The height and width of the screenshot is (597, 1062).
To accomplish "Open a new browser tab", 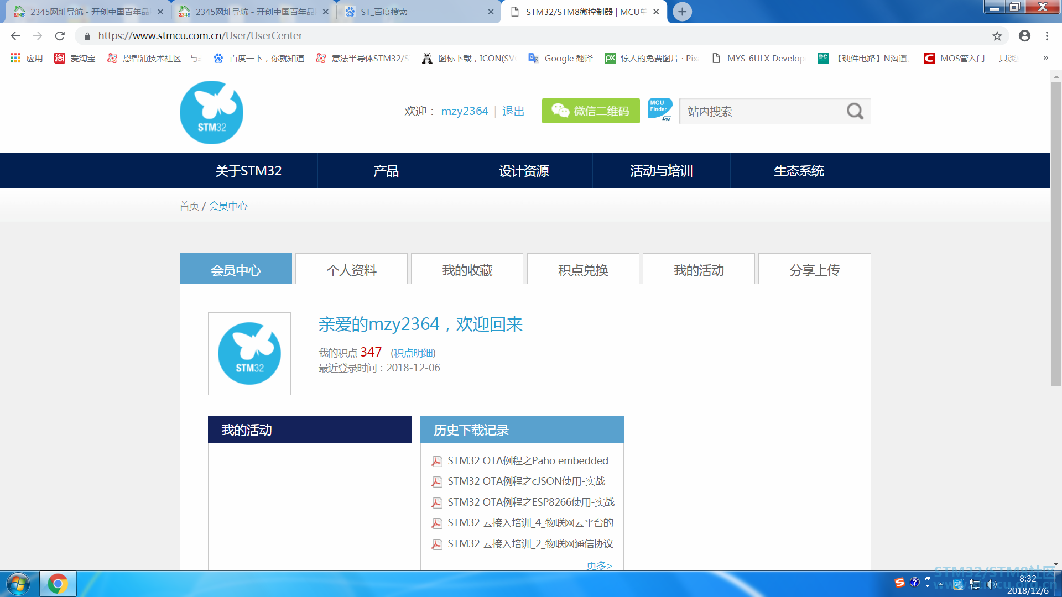I will 683,12.
